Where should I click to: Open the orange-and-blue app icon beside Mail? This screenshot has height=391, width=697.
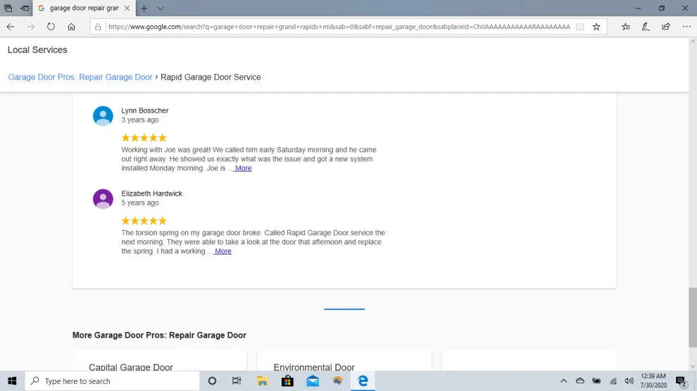(338, 380)
